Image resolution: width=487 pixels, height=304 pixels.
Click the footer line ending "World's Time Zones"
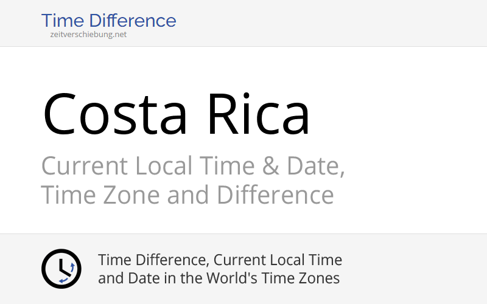click(x=219, y=278)
